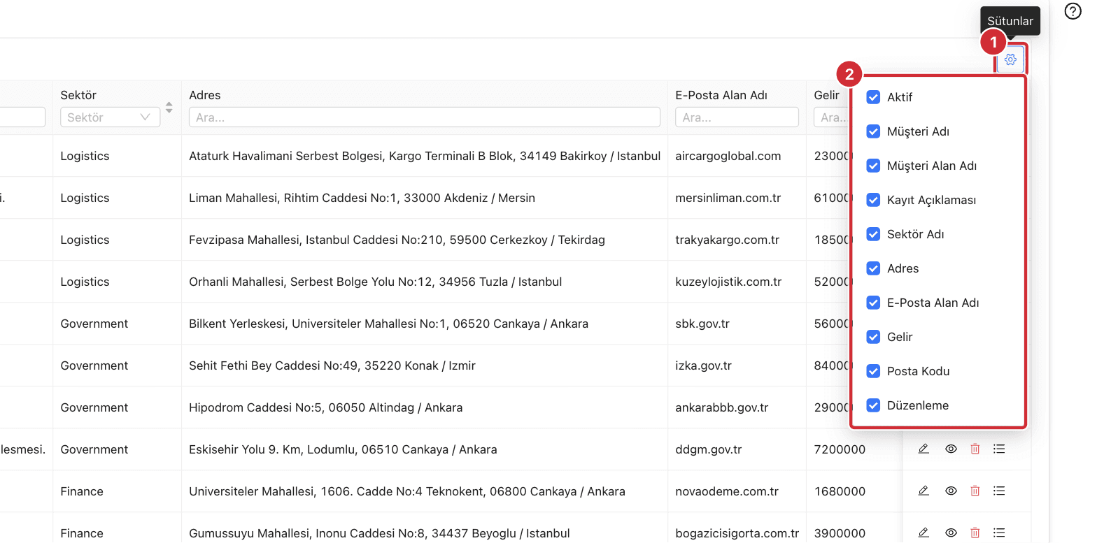Click the Hipodrom Caddesi No:5 address

tap(325, 407)
